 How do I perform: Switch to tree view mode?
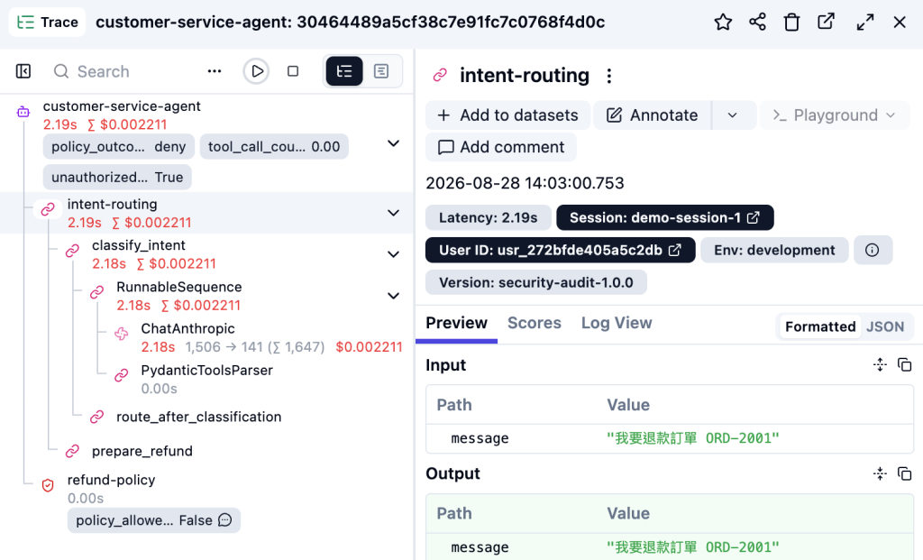(344, 71)
